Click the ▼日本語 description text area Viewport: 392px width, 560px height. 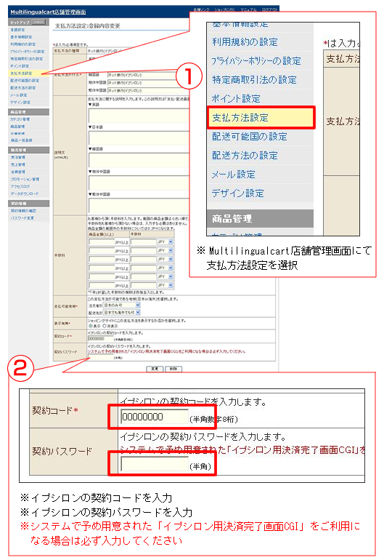139,138
